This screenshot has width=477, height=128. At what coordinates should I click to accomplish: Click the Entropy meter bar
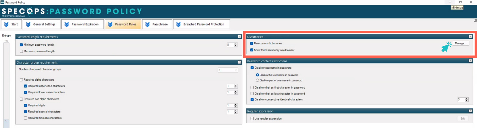click(6, 84)
